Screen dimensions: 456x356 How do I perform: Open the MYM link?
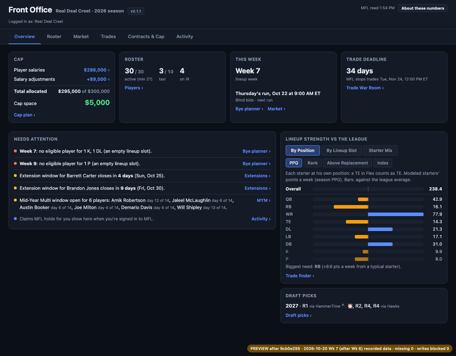264,200
